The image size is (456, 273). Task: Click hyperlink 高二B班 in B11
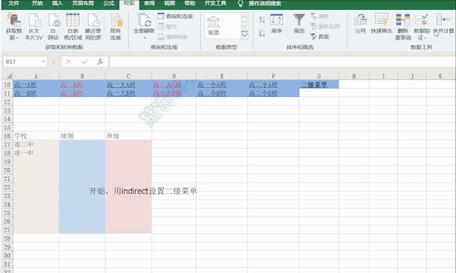pos(71,94)
